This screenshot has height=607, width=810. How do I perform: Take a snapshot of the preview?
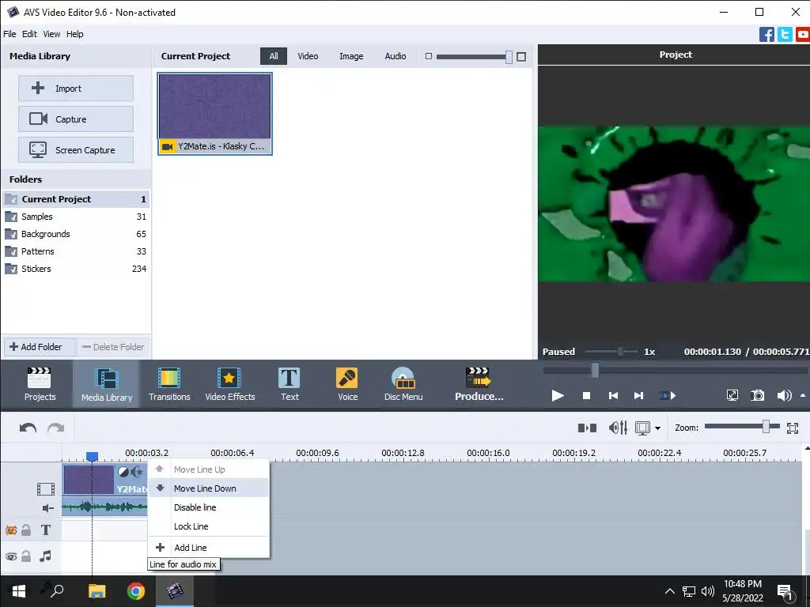pyautogui.click(x=757, y=395)
